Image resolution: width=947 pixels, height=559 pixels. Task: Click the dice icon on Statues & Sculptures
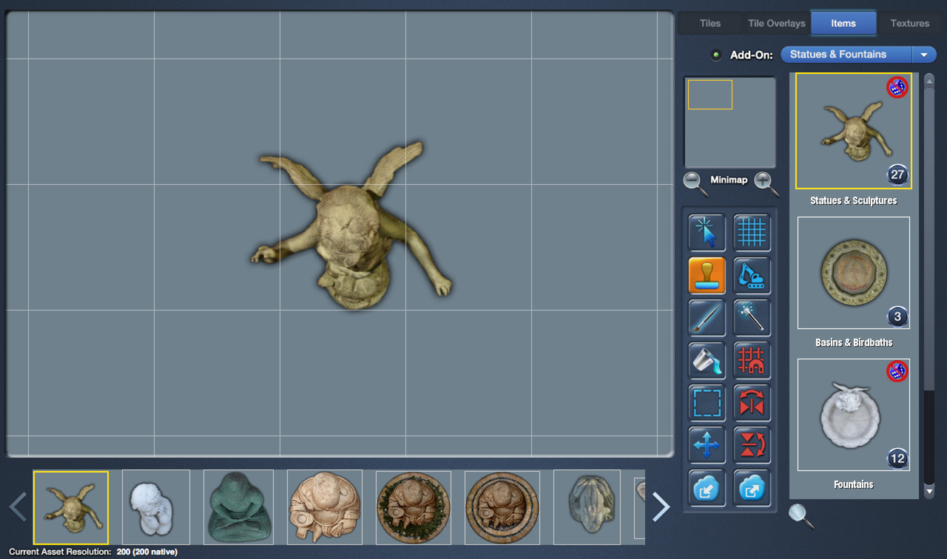pyautogui.click(x=897, y=87)
